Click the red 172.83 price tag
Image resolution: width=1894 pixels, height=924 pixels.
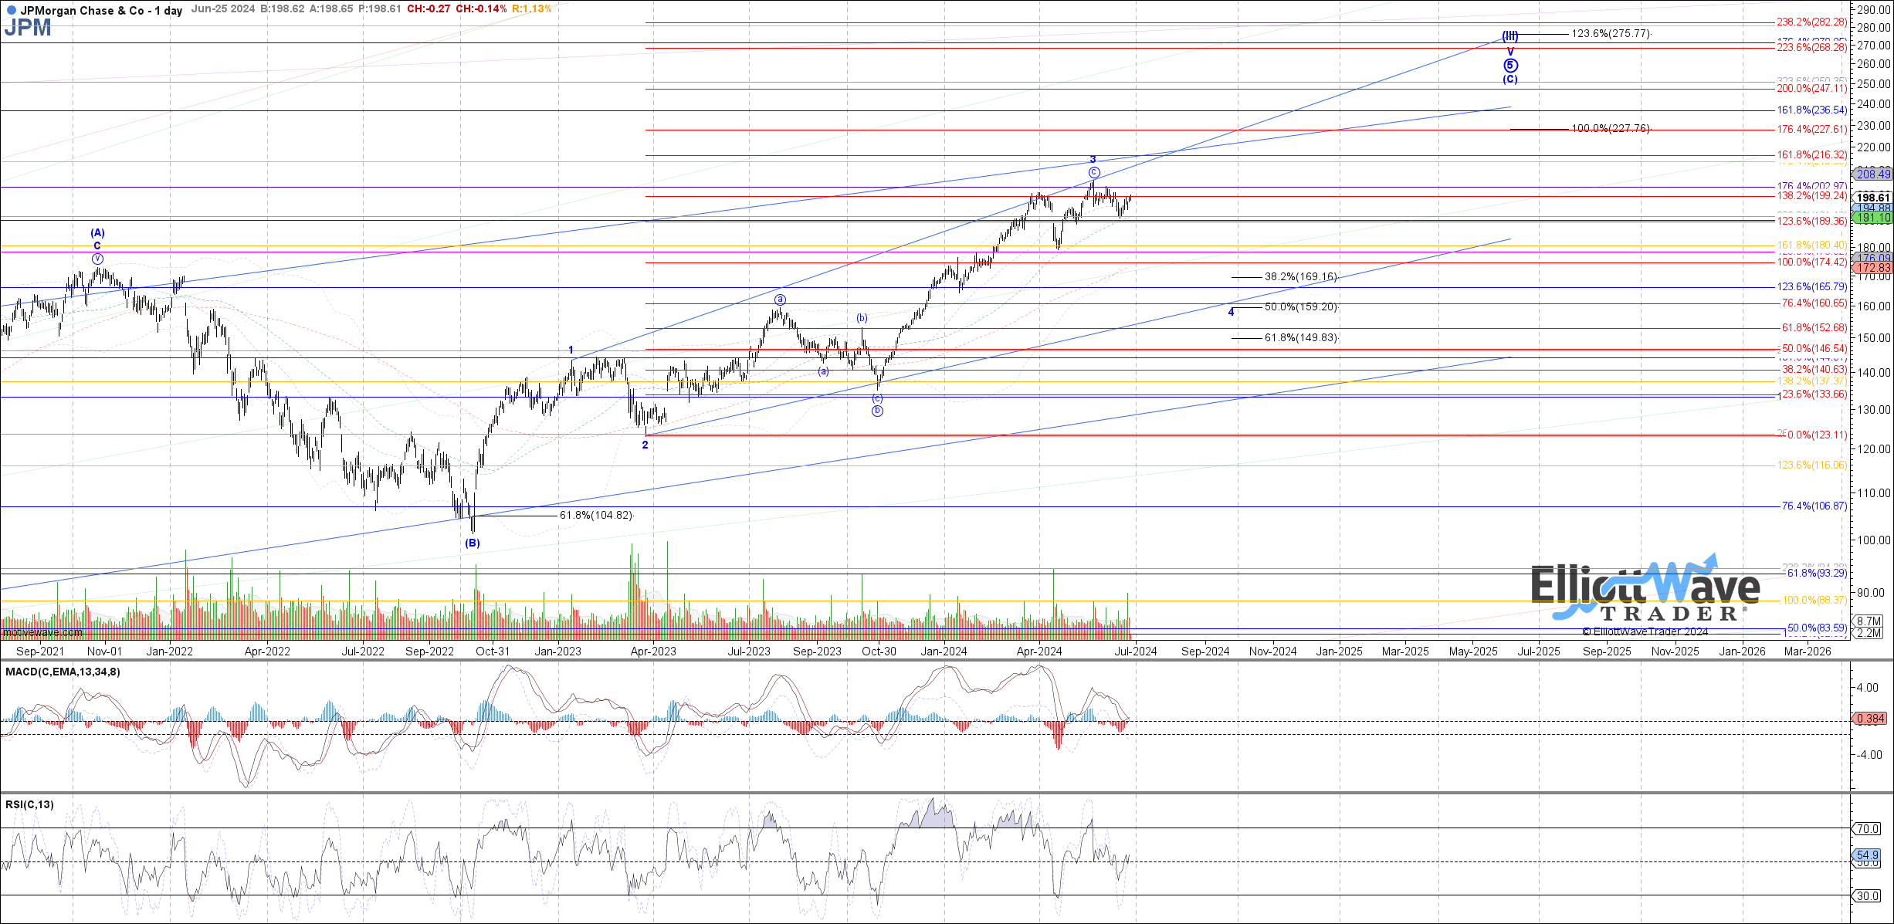(1872, 269)
